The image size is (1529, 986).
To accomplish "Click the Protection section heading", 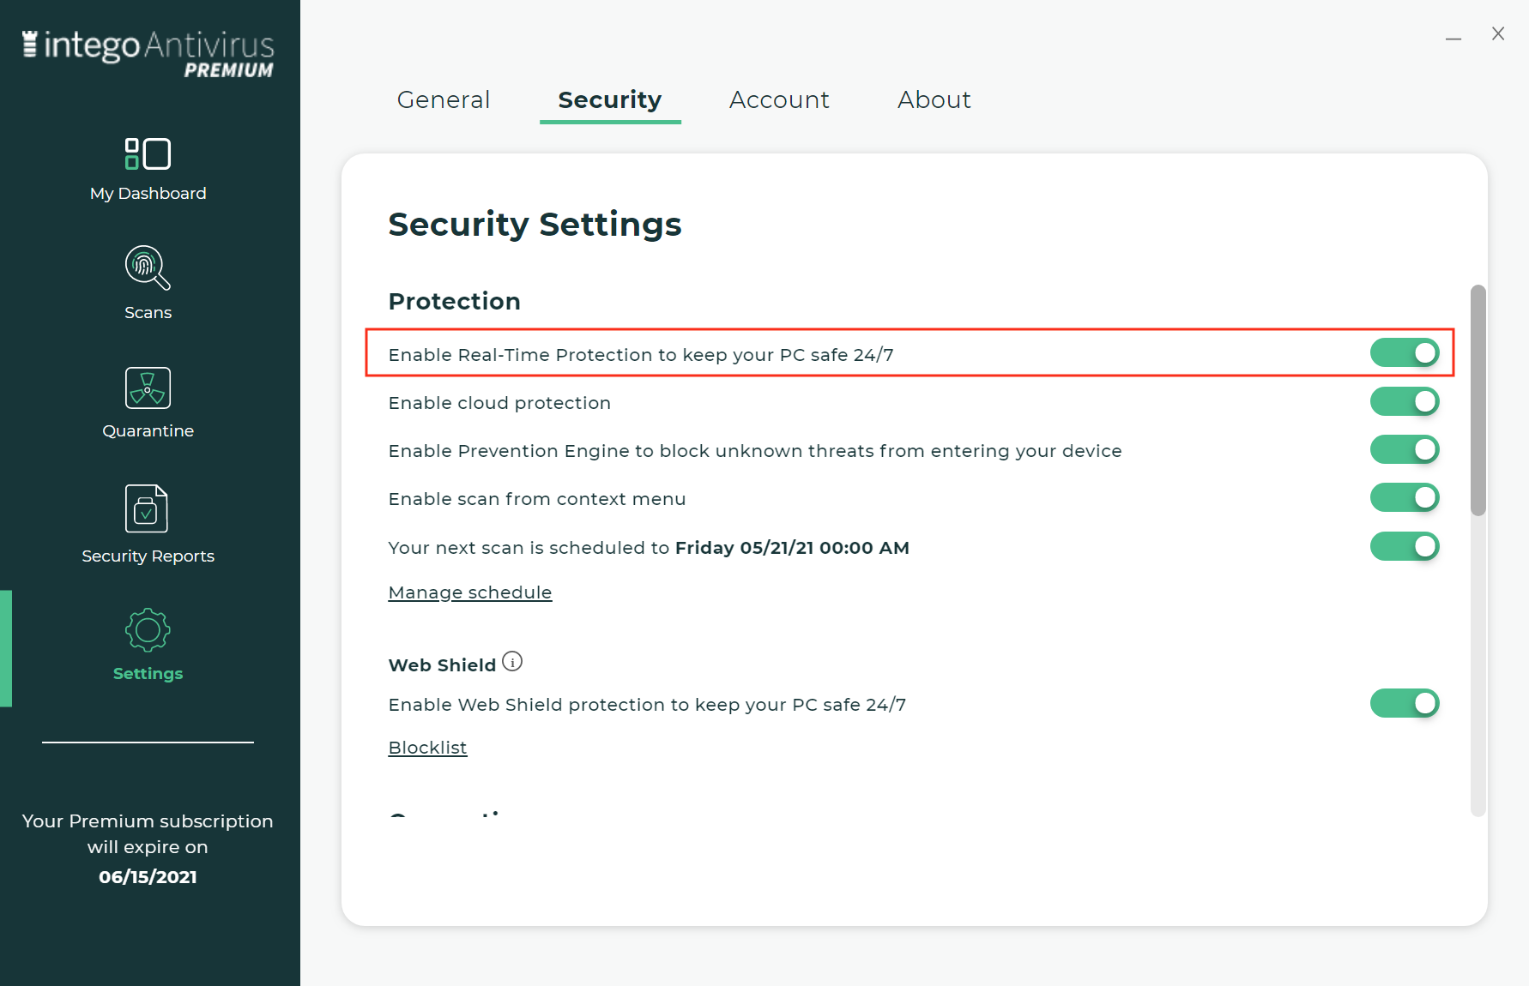I will pos(455,301).
